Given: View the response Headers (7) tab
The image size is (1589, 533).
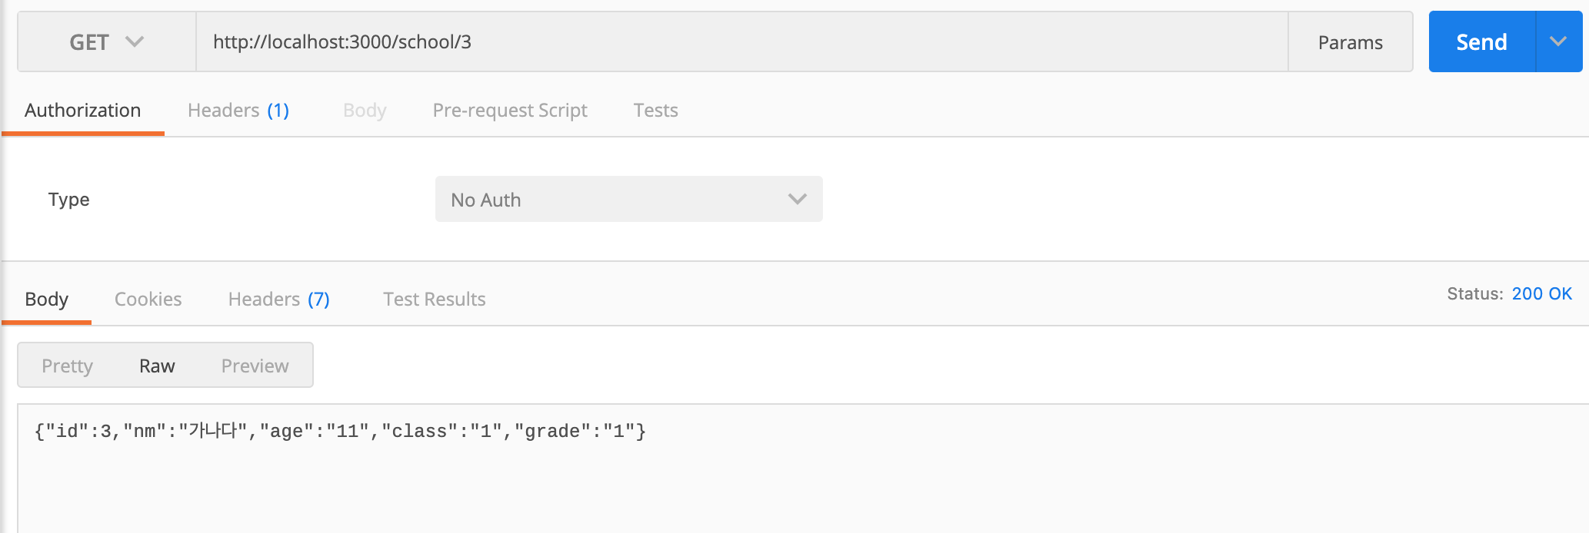Looking at the screenshot, I should point(278,300).
